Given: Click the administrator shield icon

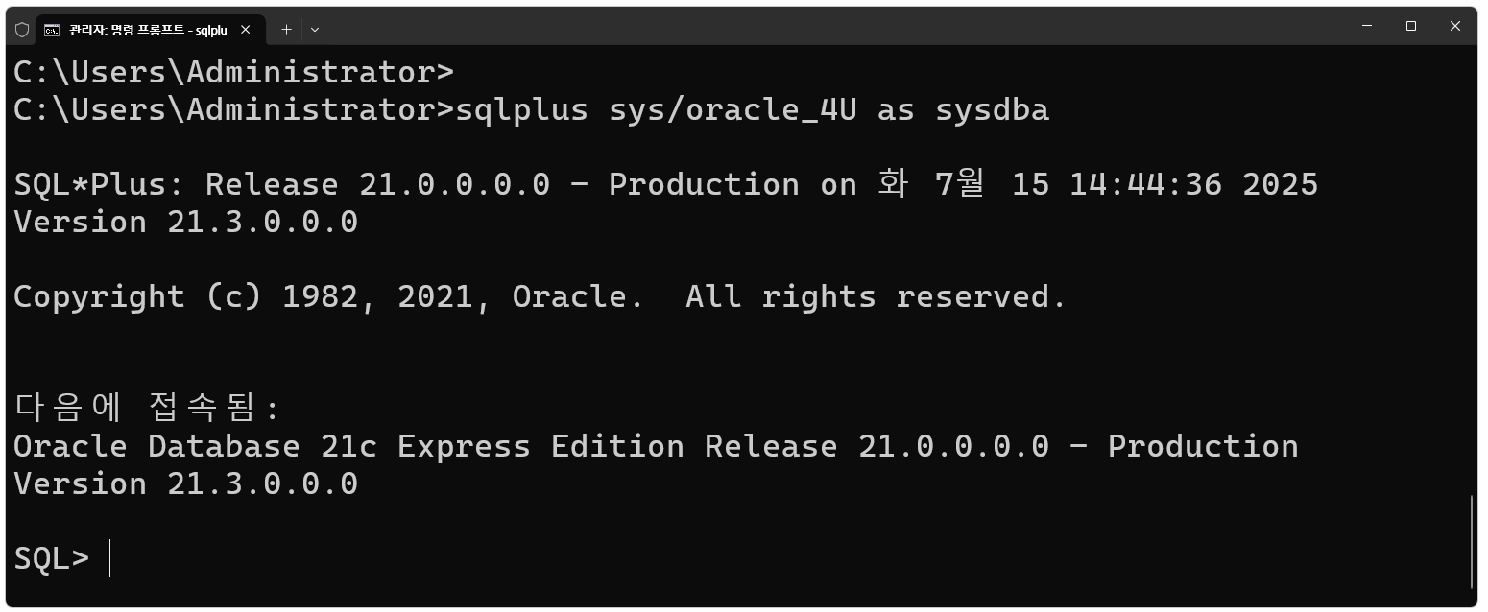Looking at the screenshot, I should coord(22,30).
